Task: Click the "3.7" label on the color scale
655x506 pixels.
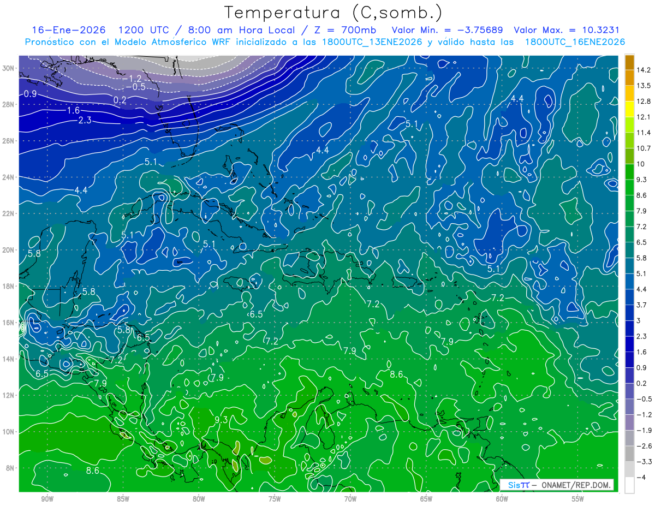Action: pos(642,305)
